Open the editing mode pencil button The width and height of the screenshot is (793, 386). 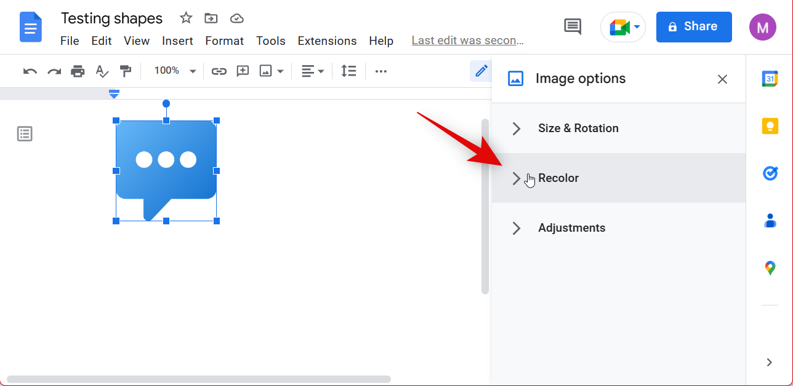point(481,71)
